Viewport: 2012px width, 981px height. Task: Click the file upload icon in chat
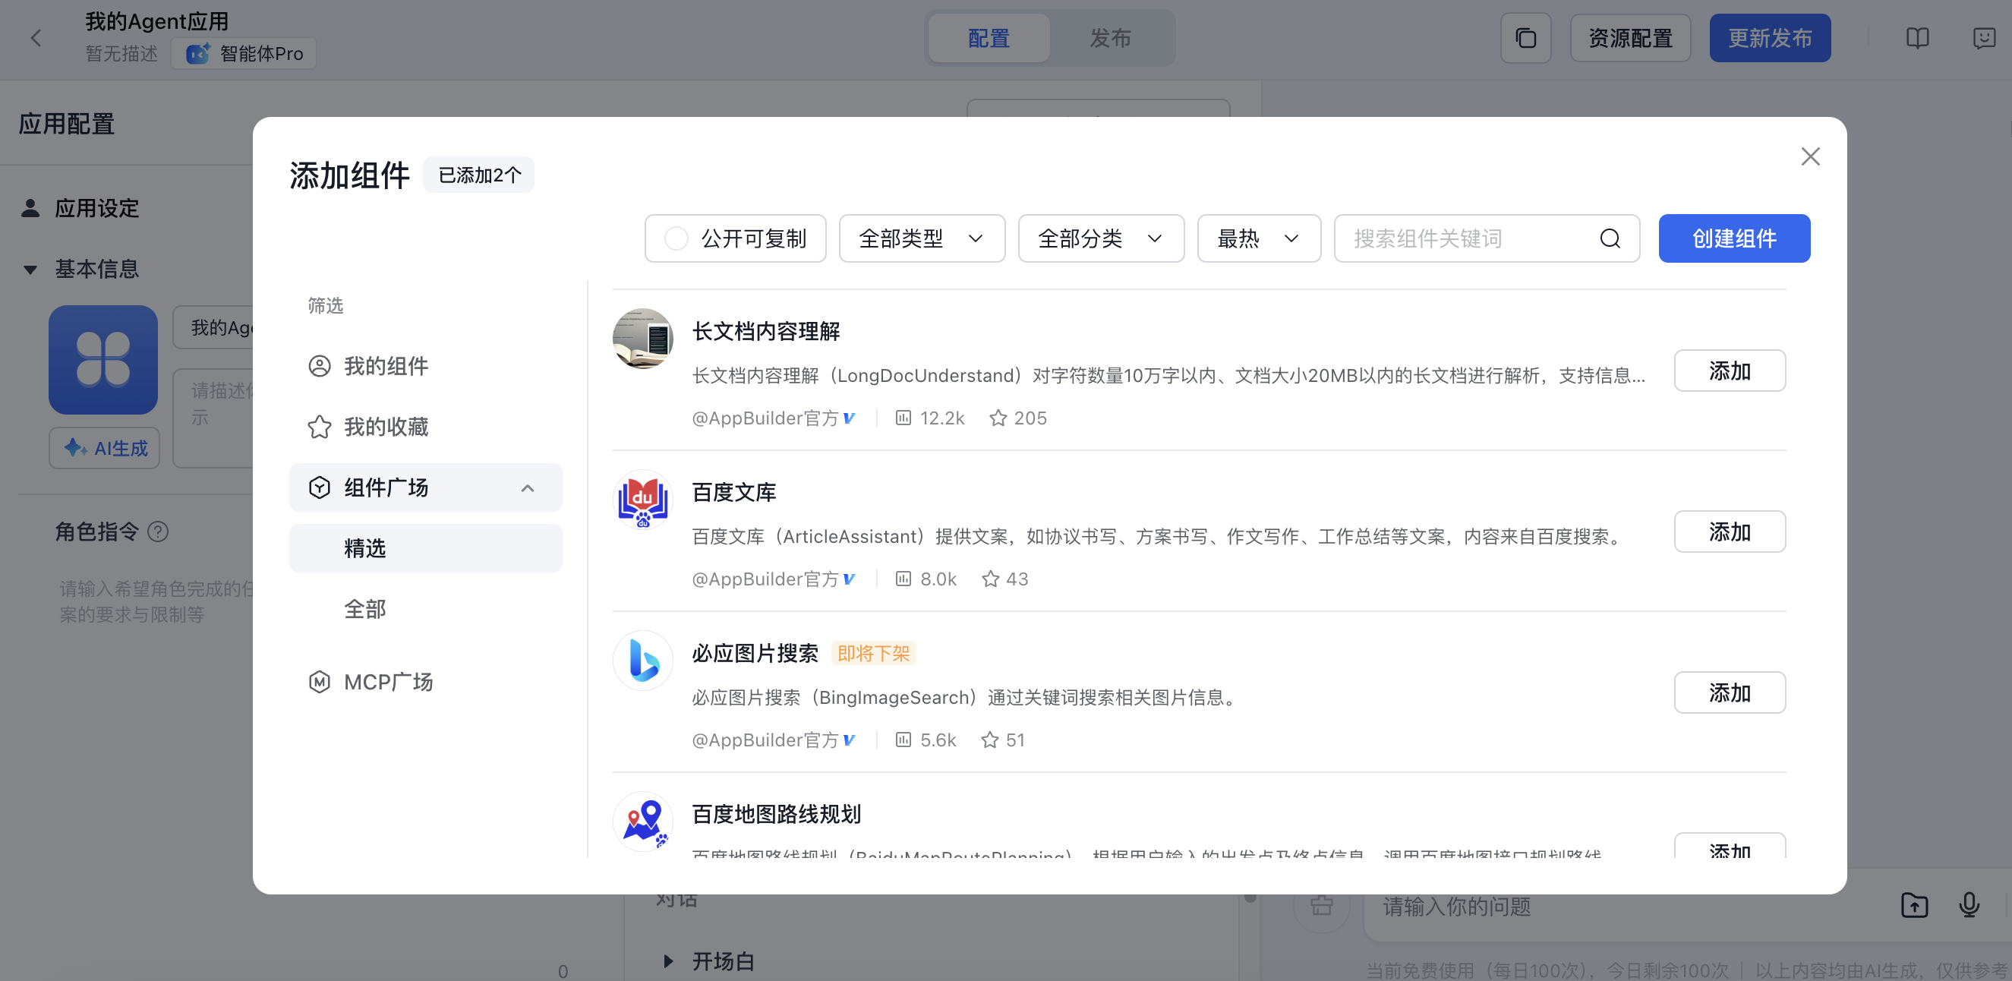point(1913,905)
